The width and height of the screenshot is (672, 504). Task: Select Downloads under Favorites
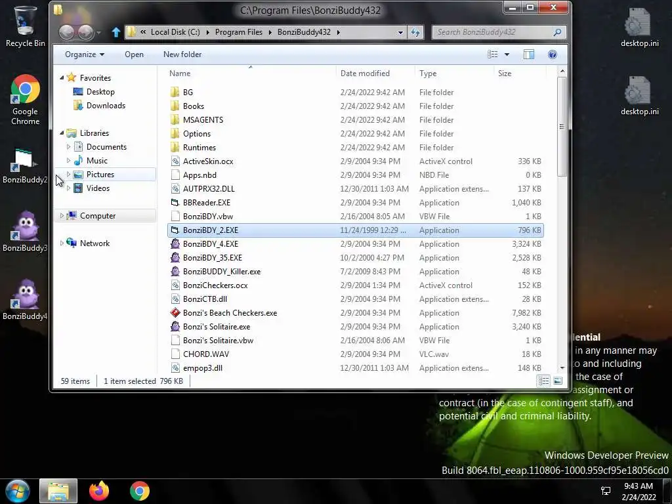pos(106,106)
